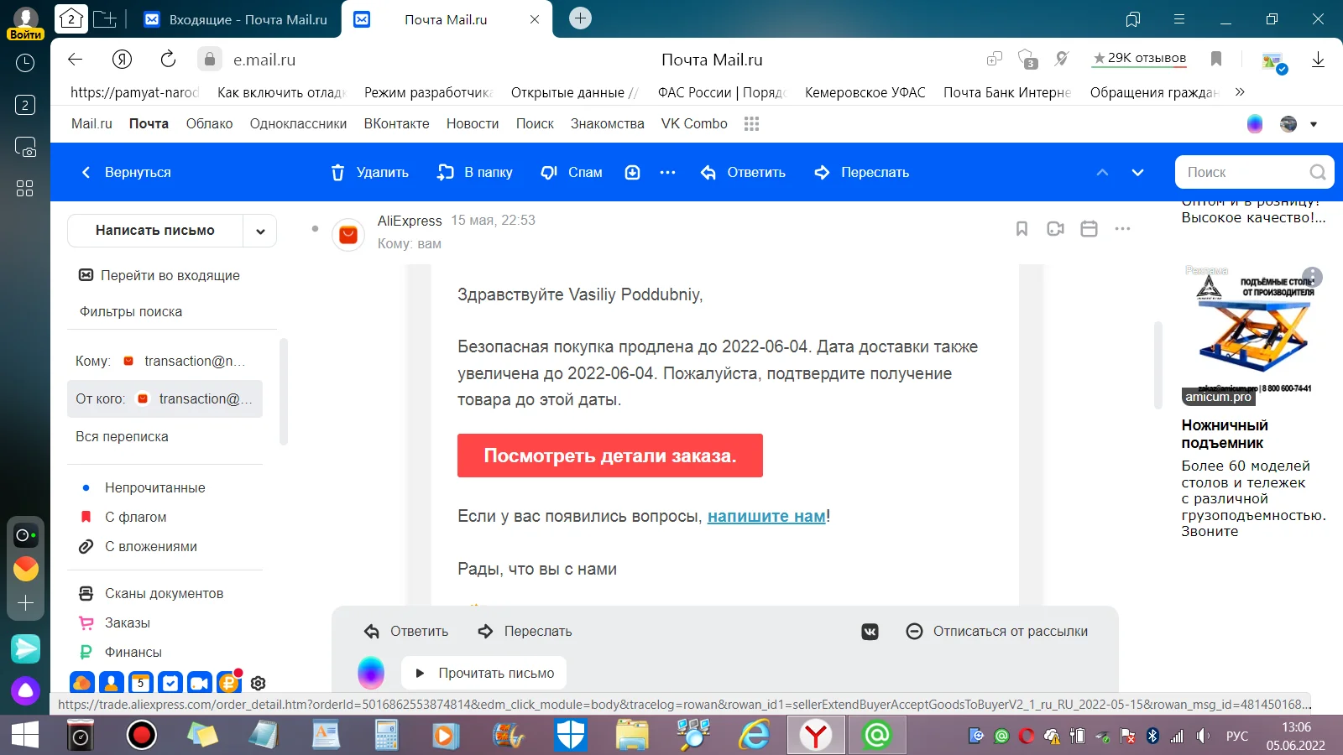Click the Ножничный подъемник ad image
This screenshot has width=1343, height=755.
1254,335
